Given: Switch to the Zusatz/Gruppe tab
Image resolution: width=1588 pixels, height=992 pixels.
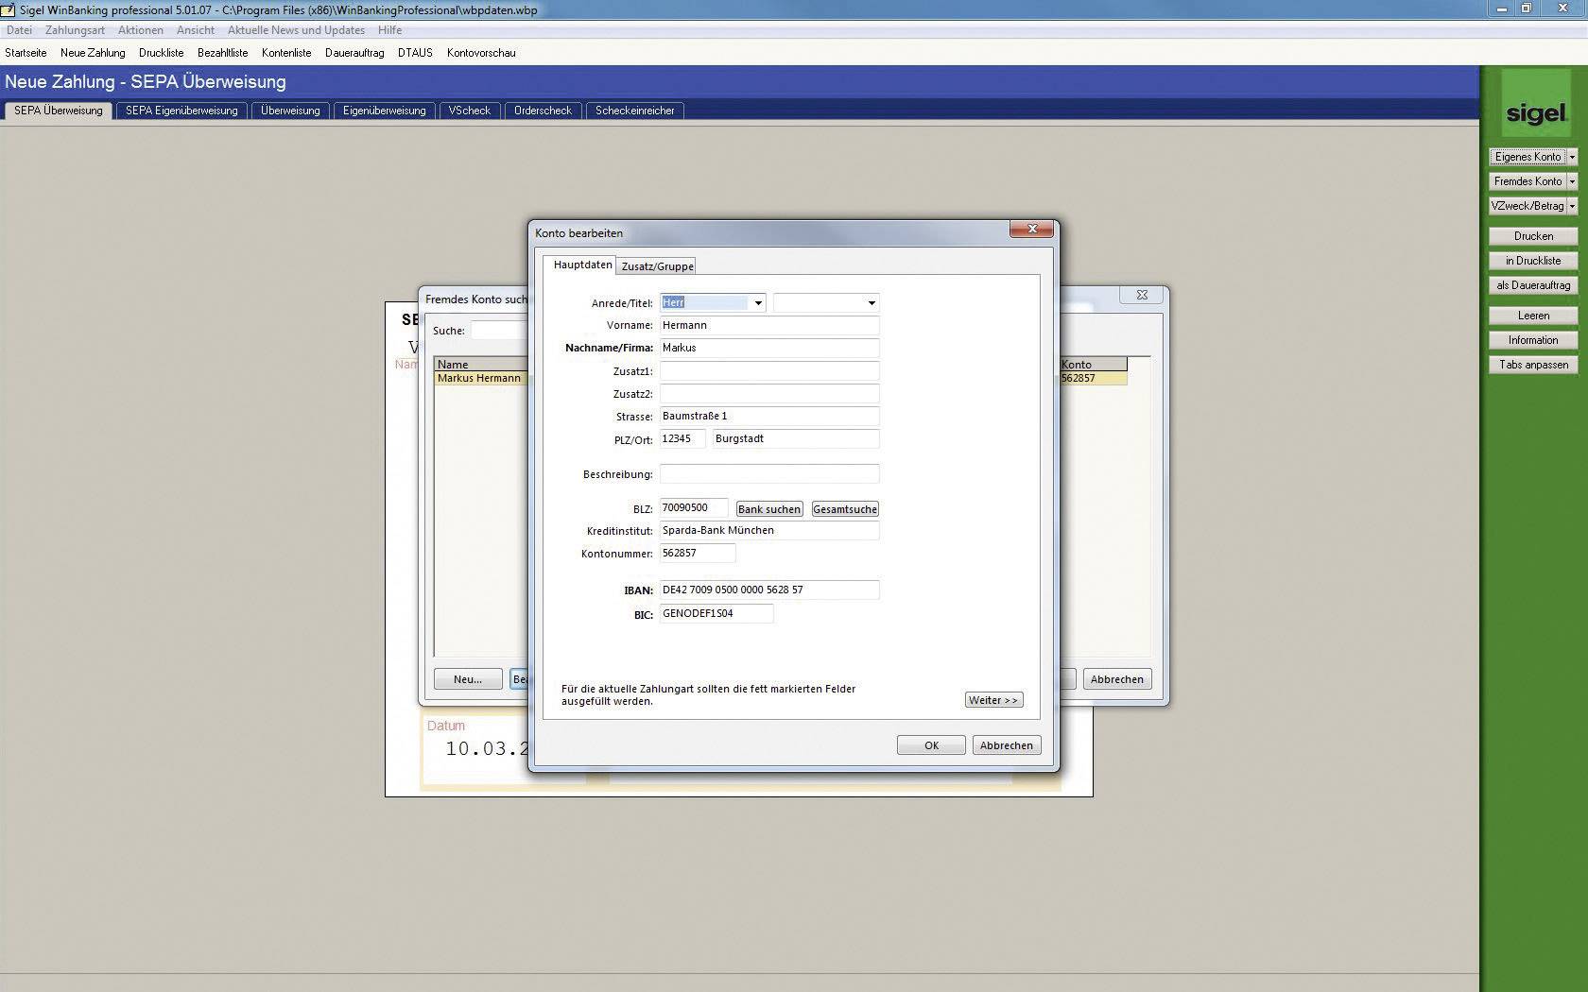Looking at the screenshot, I should pyautogui.click(x=657, y=265).
